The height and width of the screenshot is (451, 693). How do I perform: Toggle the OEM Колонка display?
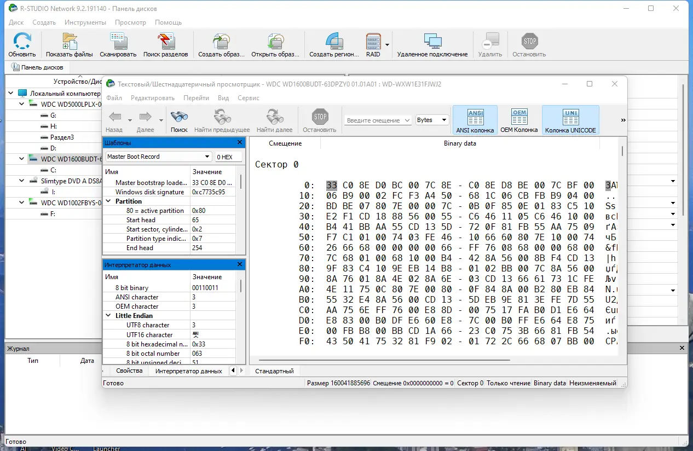tap(519, 120)
